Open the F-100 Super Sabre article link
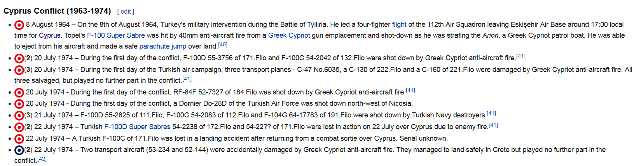This screenshot has height=166, width=634. 116,35
